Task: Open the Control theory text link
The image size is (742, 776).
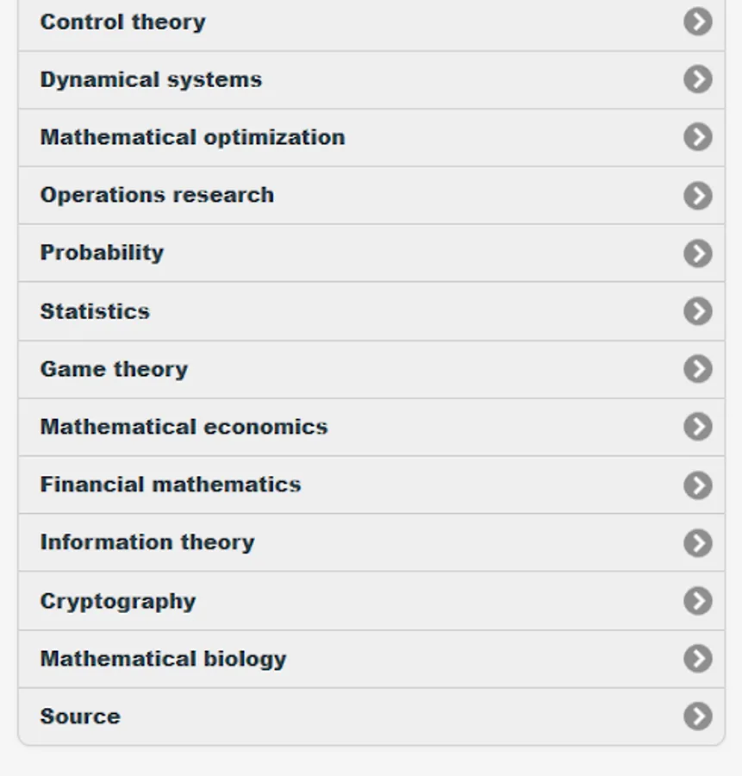Action: click(122, 22)
